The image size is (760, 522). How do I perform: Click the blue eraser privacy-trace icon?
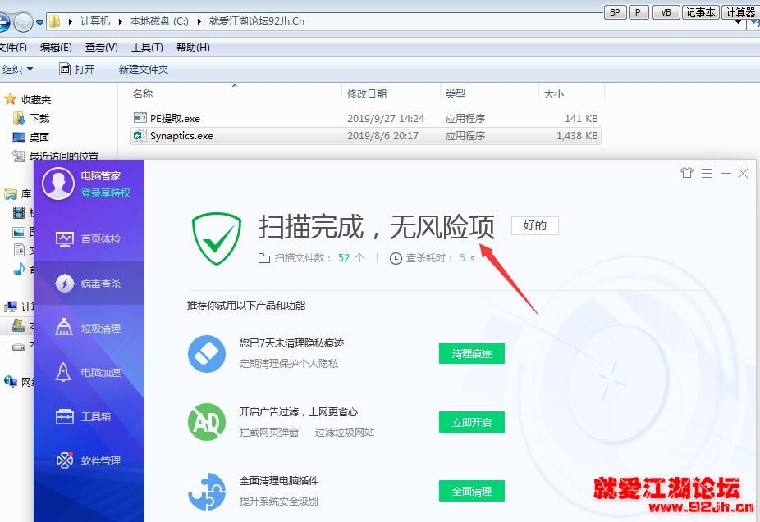coord(207,354)
